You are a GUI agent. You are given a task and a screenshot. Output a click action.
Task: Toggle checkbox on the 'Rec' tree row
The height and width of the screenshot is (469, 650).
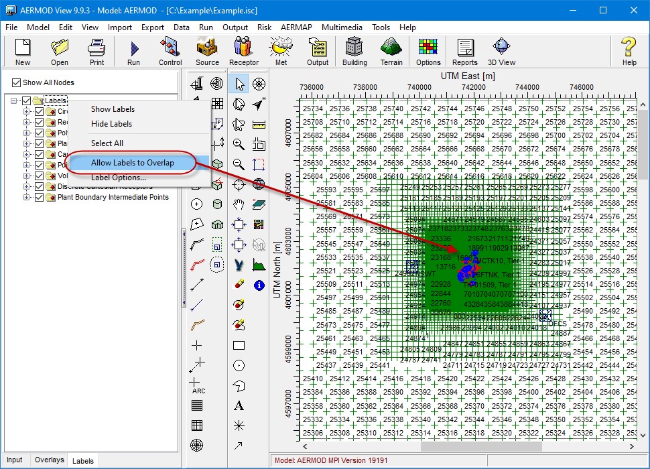tap(39, 122)
